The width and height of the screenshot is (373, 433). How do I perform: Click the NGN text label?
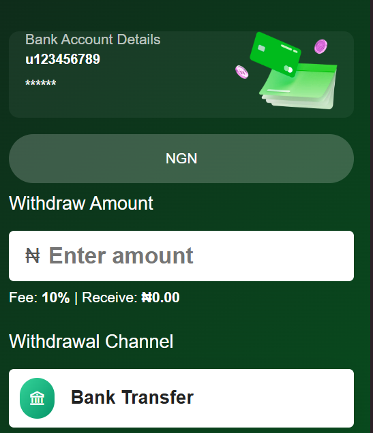181,159
